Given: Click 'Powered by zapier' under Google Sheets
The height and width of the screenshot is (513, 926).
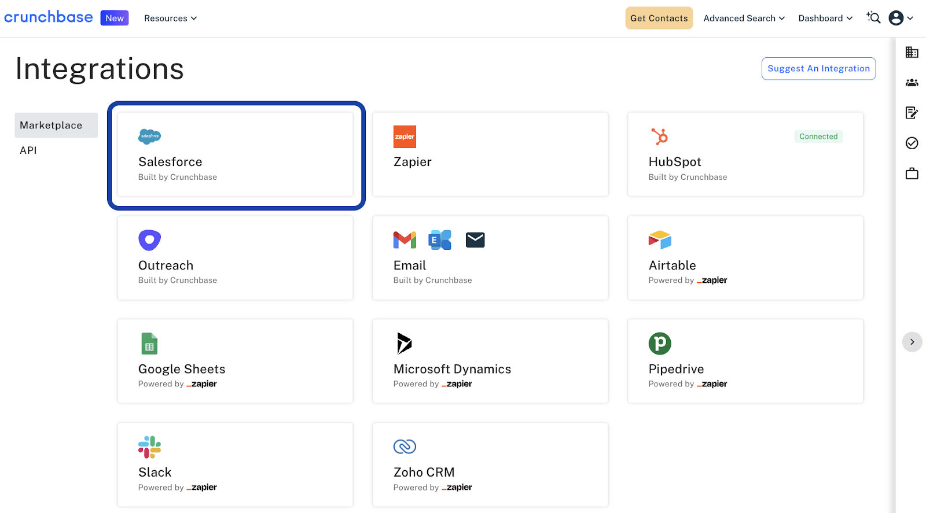Looking at the screenshot, I should [178, 384].
